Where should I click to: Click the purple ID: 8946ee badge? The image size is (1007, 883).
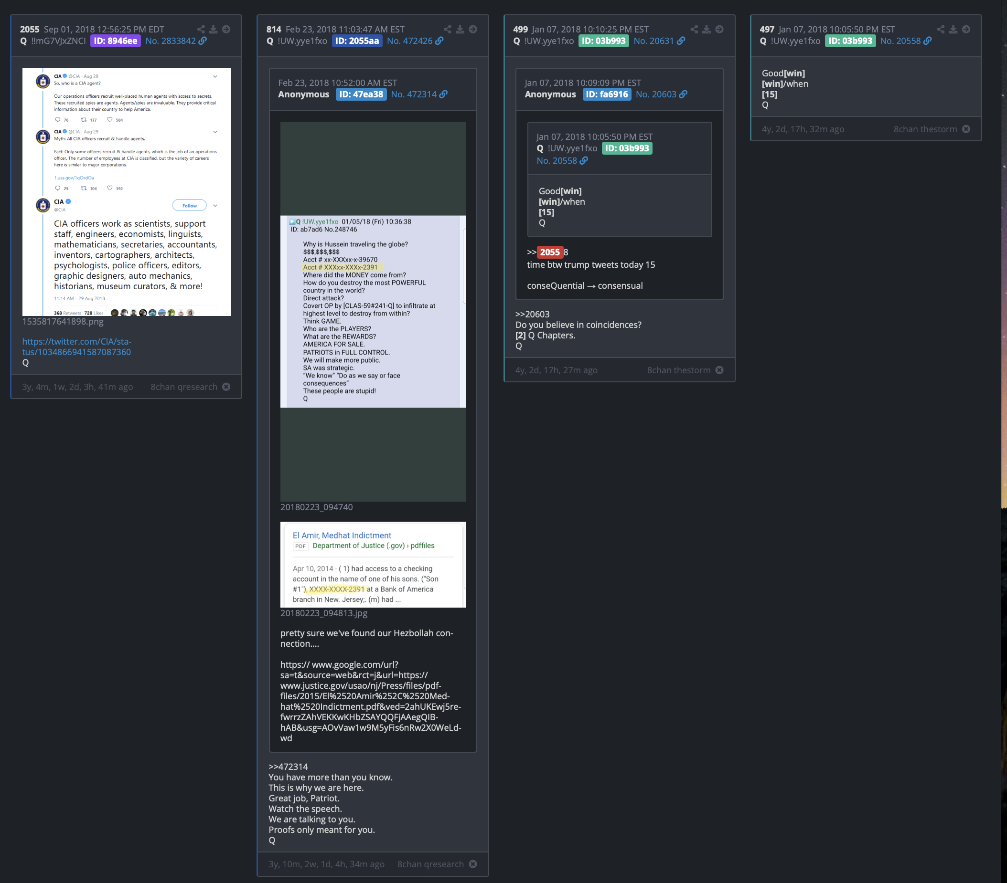116,41
